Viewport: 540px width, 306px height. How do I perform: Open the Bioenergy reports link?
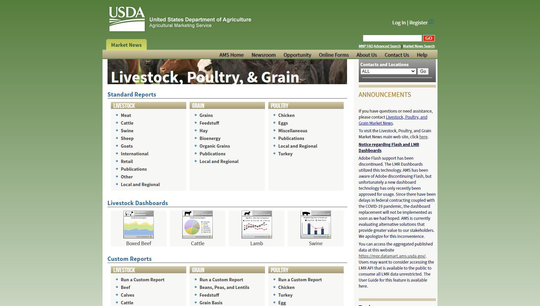(x=210, y=138)
